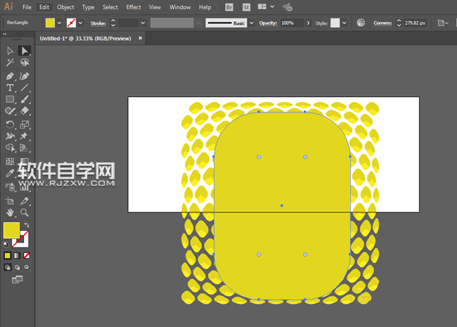The image size is (457, 327).
Task: Select the Pen tool
Action: click(11, 76)
